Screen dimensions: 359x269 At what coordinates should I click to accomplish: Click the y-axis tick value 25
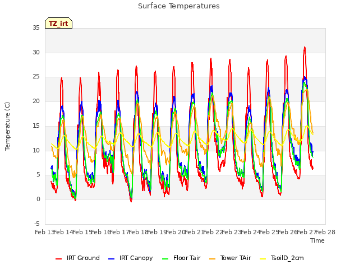pos(36,77)
